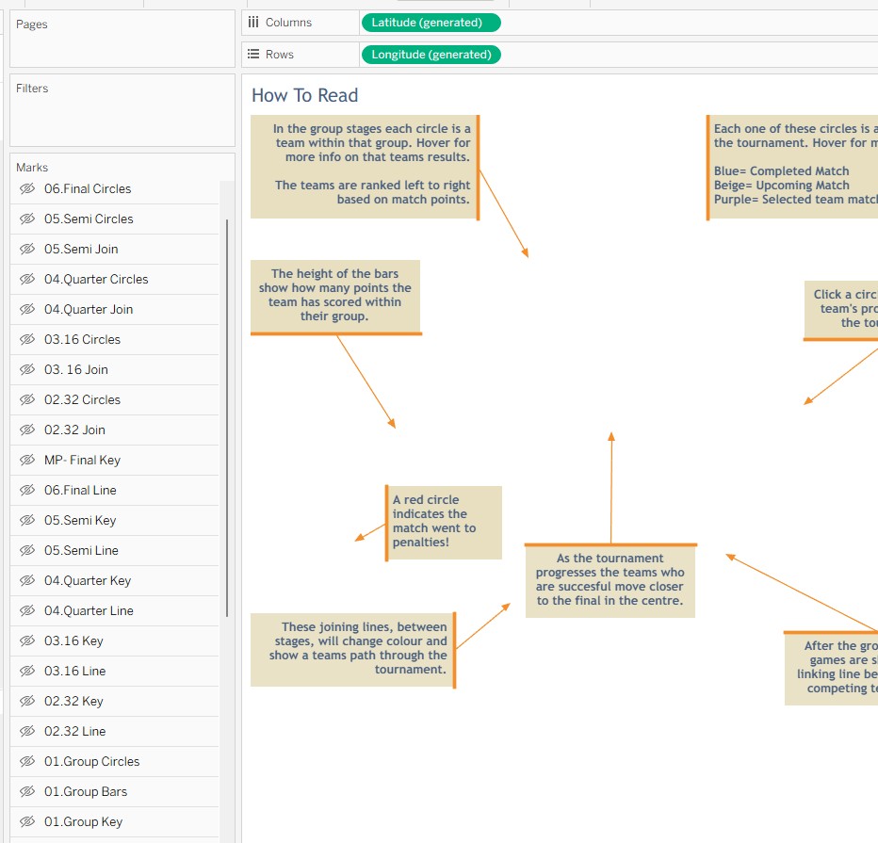Expand the 03.16 Circles marks layer
Viewport: 878px width, 843px height.
[x=114, y=340]
